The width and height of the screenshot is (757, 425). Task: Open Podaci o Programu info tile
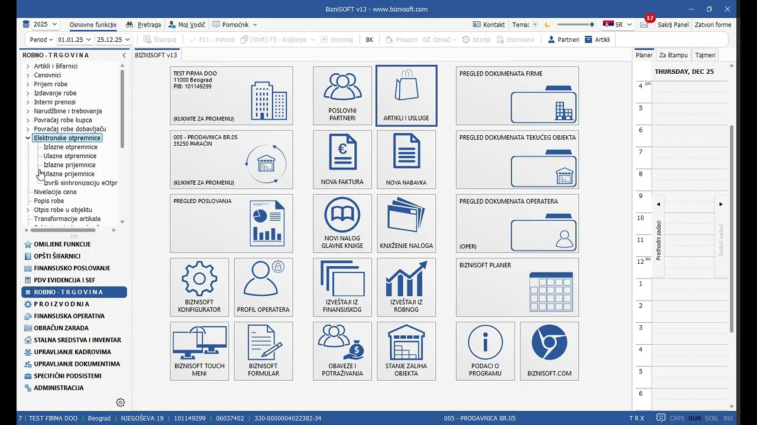486,351
